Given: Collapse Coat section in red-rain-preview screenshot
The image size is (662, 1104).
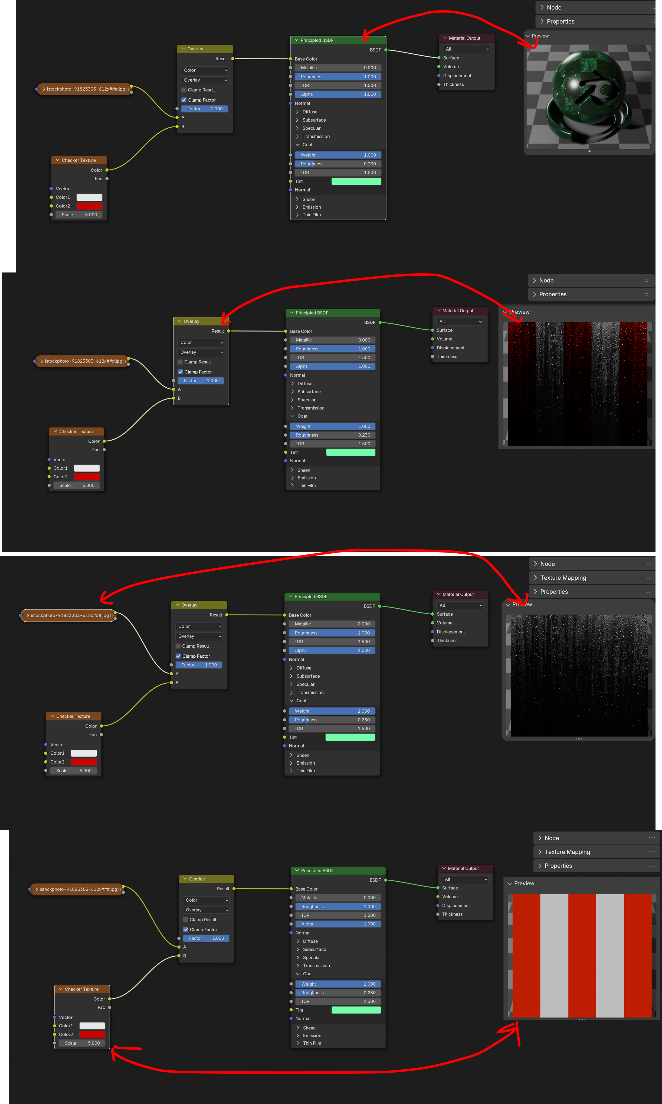Looking at the screenshot, I should tap(293, 416).
